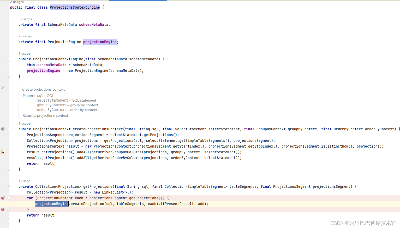Viewport: 400px width, 228px height.
Task: Click the red breakpoint icon on the closing brace line
Action: (x=3, y=209)
